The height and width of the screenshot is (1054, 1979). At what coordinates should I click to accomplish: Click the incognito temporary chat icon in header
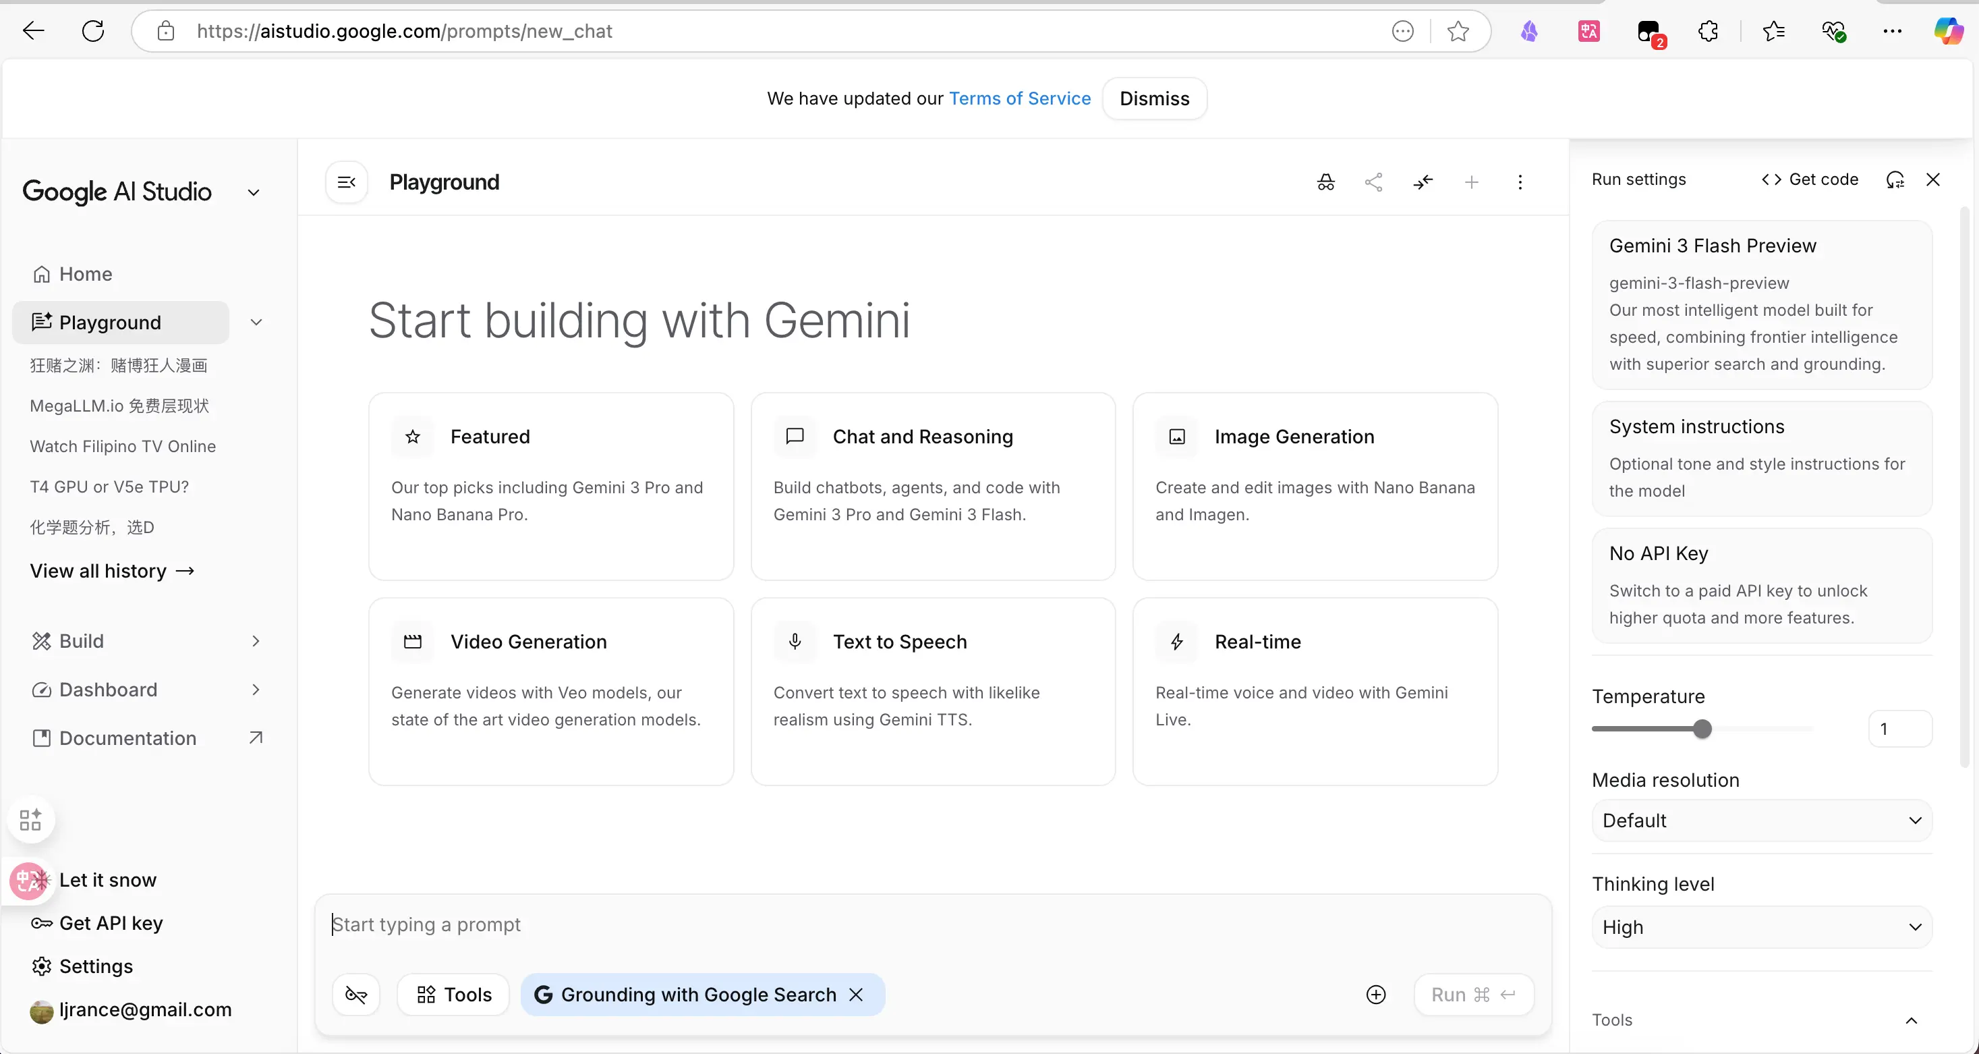(1325, 182)
